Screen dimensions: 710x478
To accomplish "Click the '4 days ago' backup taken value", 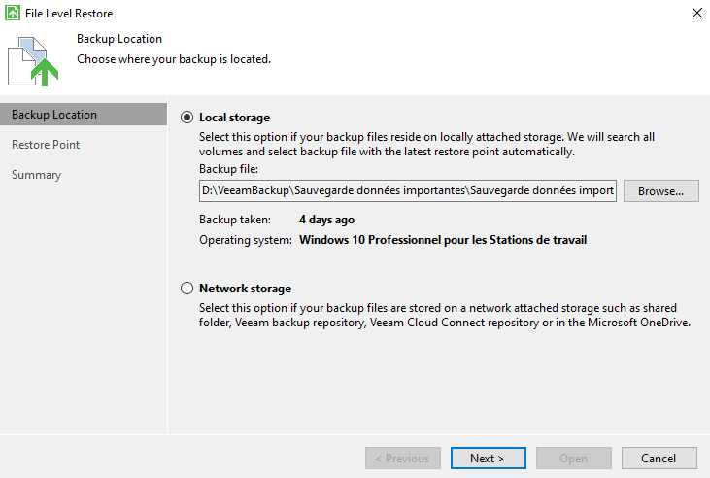I will click(x=326, y=220).
